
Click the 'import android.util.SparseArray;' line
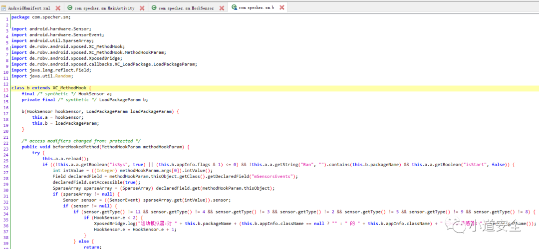coord(52,40)
